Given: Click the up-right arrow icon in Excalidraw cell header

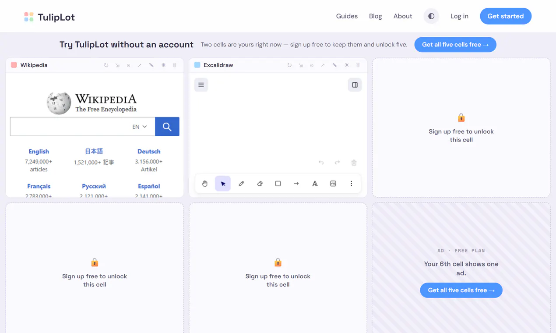Looking at the screenshot, I should (323, 65).
